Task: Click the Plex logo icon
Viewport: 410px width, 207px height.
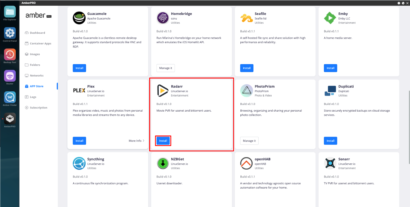Action: 79,91
